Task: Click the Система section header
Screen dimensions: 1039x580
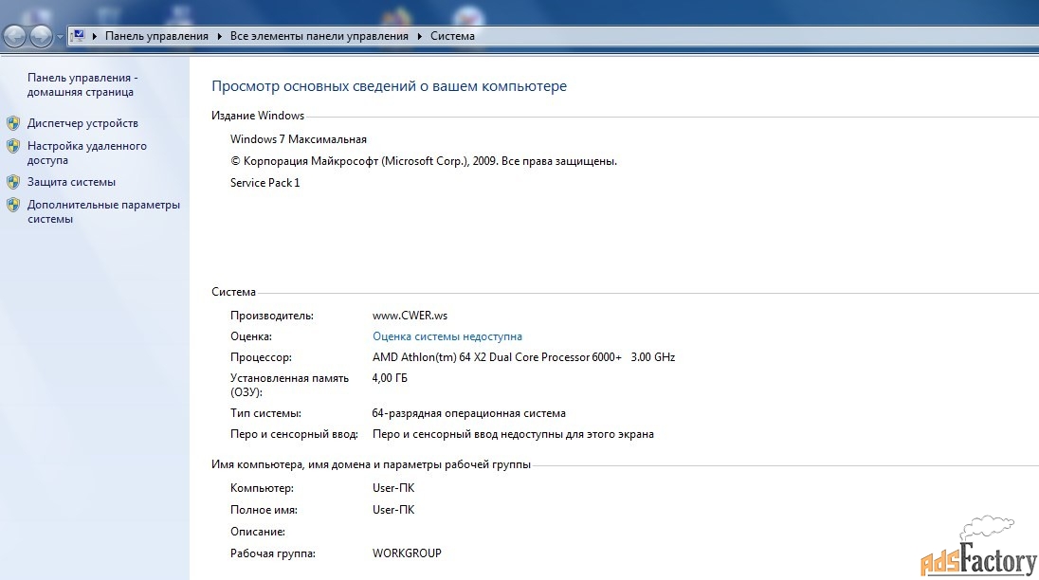Action: (233, 292)
